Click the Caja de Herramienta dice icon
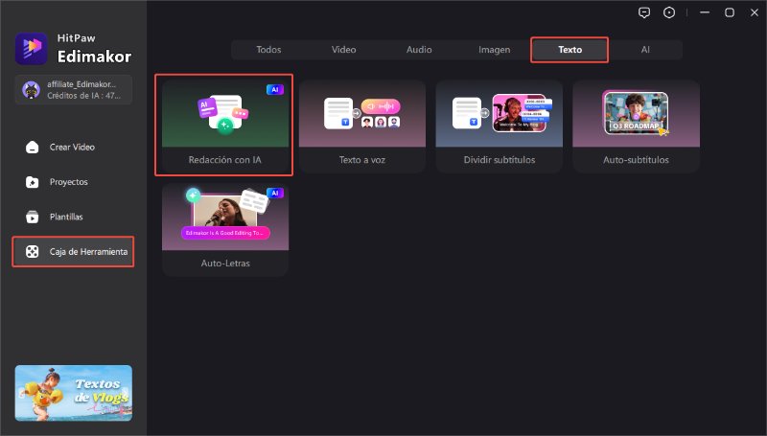Screen dimensions: 767x436 click(x=33, y=252)
